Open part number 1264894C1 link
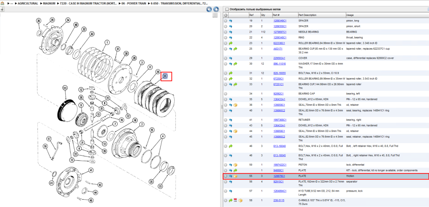This screenshot has width=429, height=207. [280, 191]
